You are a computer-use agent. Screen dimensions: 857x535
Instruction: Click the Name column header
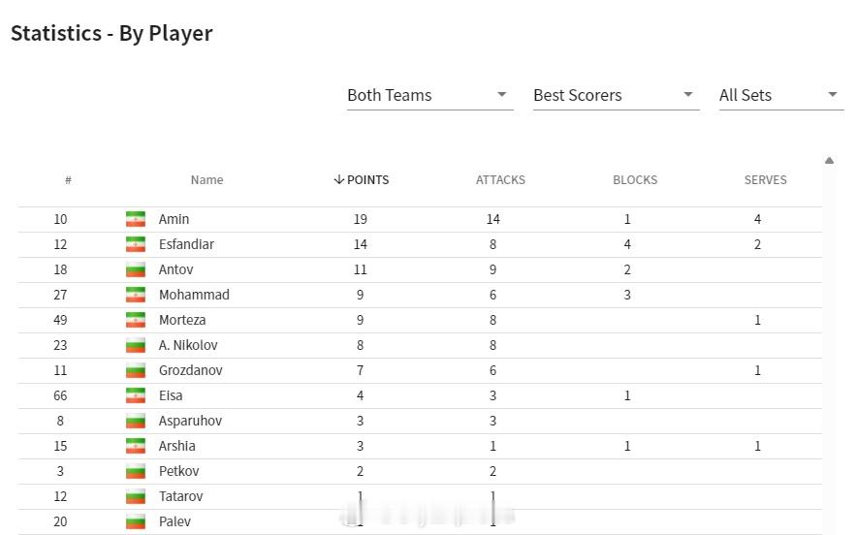click(206, 180)
